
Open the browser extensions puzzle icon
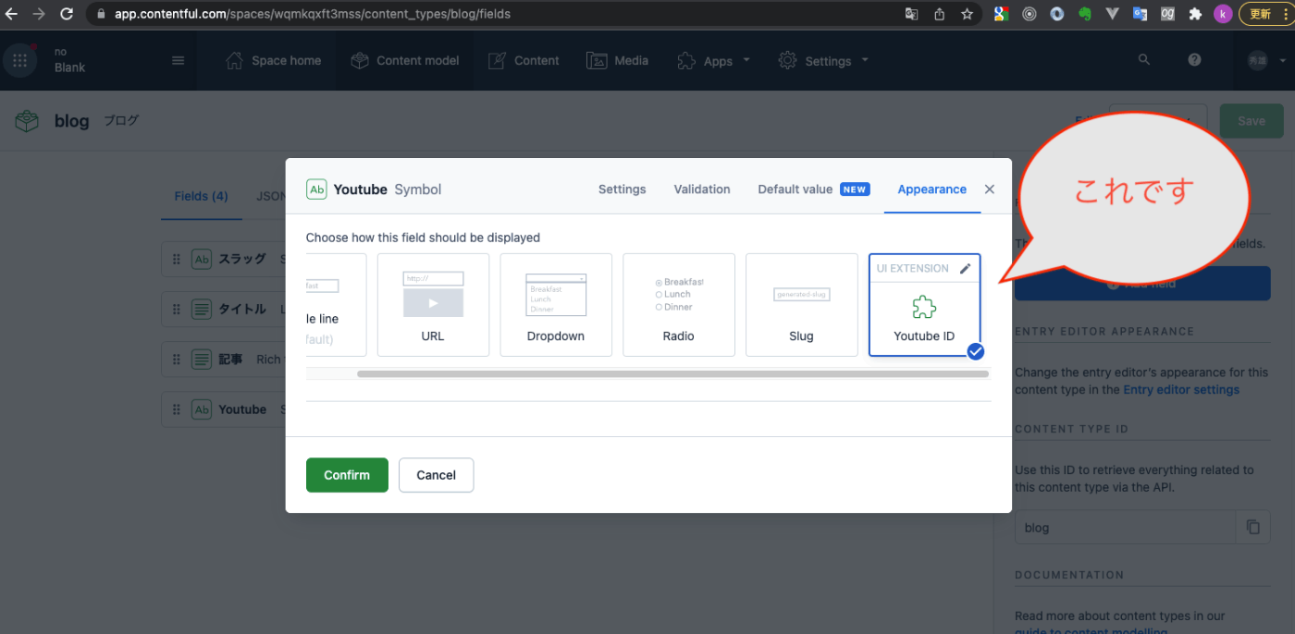click(1195, 14)
